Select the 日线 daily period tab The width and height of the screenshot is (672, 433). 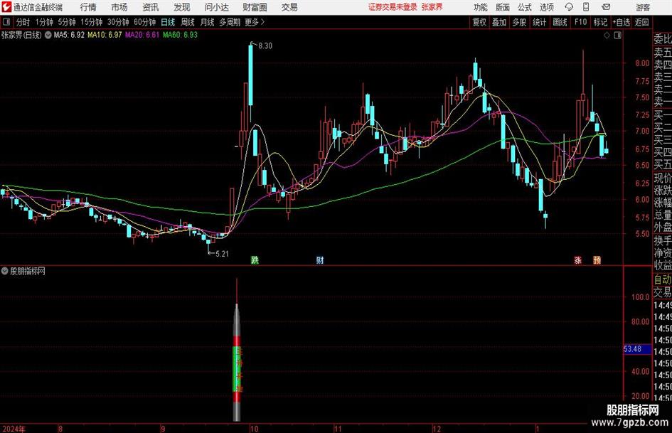(x=168, y=22)
